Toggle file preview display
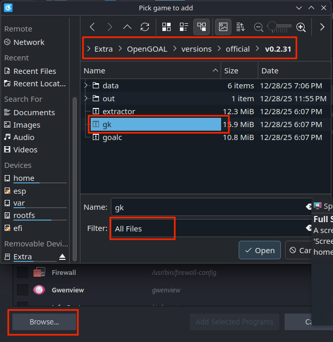 click(223, 27)
